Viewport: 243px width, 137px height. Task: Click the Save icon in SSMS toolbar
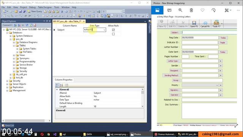click(20, 11)
